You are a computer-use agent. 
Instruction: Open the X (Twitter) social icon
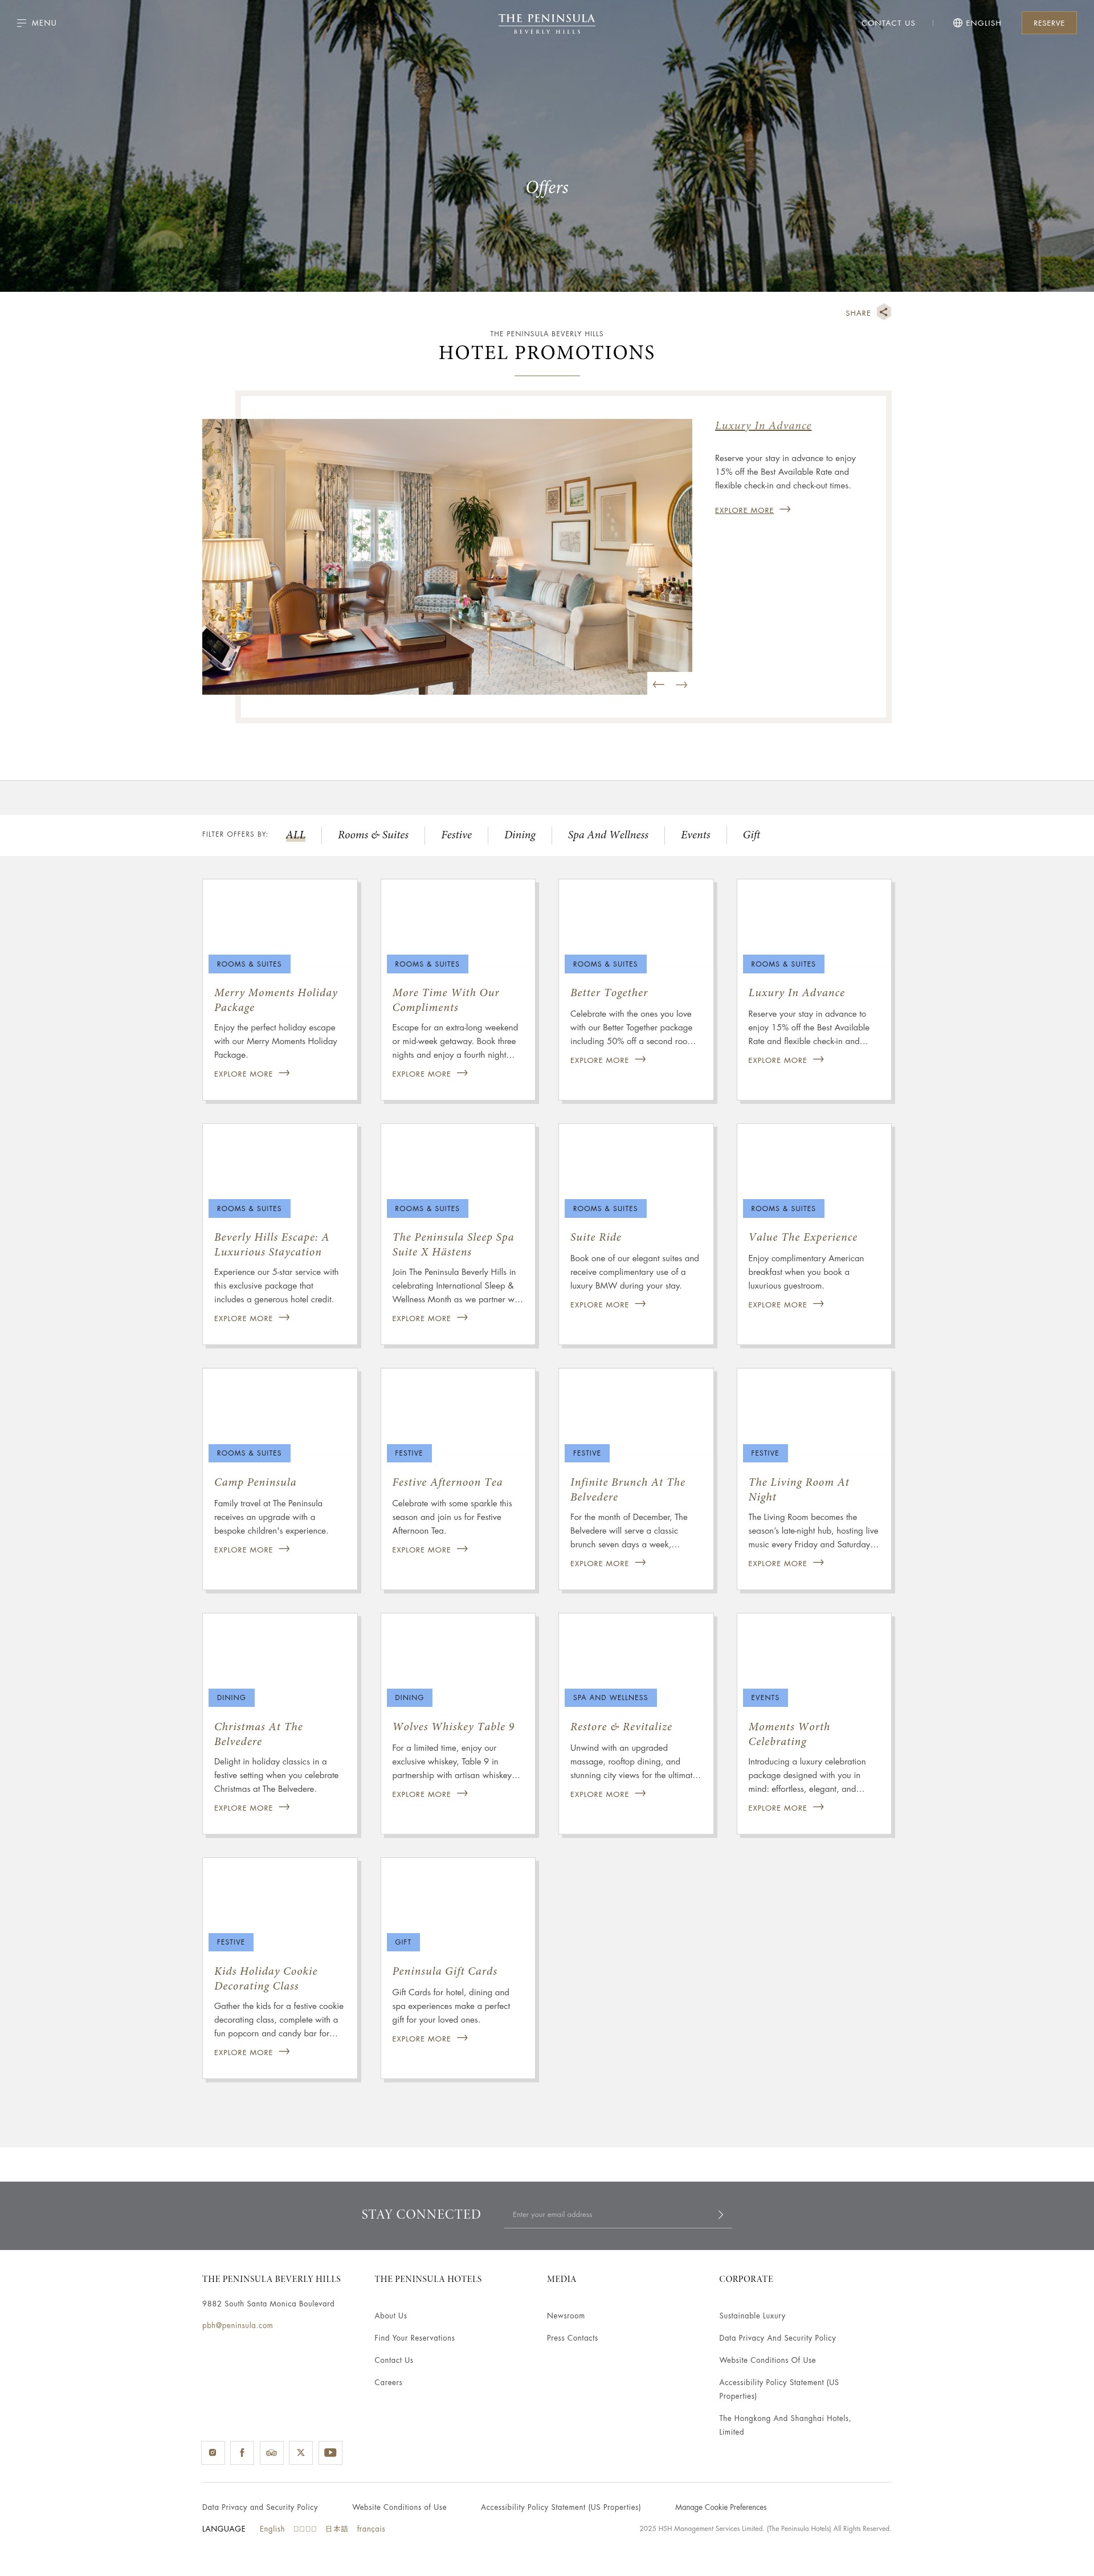[301, 2452]
